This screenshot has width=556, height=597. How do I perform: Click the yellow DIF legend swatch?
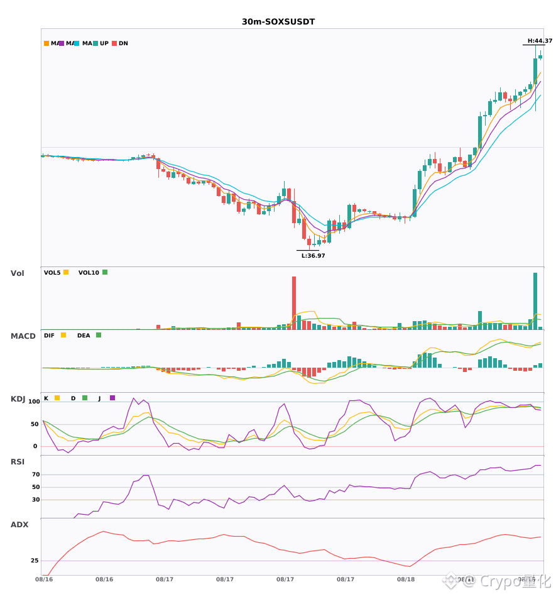[x=63, y=335]
